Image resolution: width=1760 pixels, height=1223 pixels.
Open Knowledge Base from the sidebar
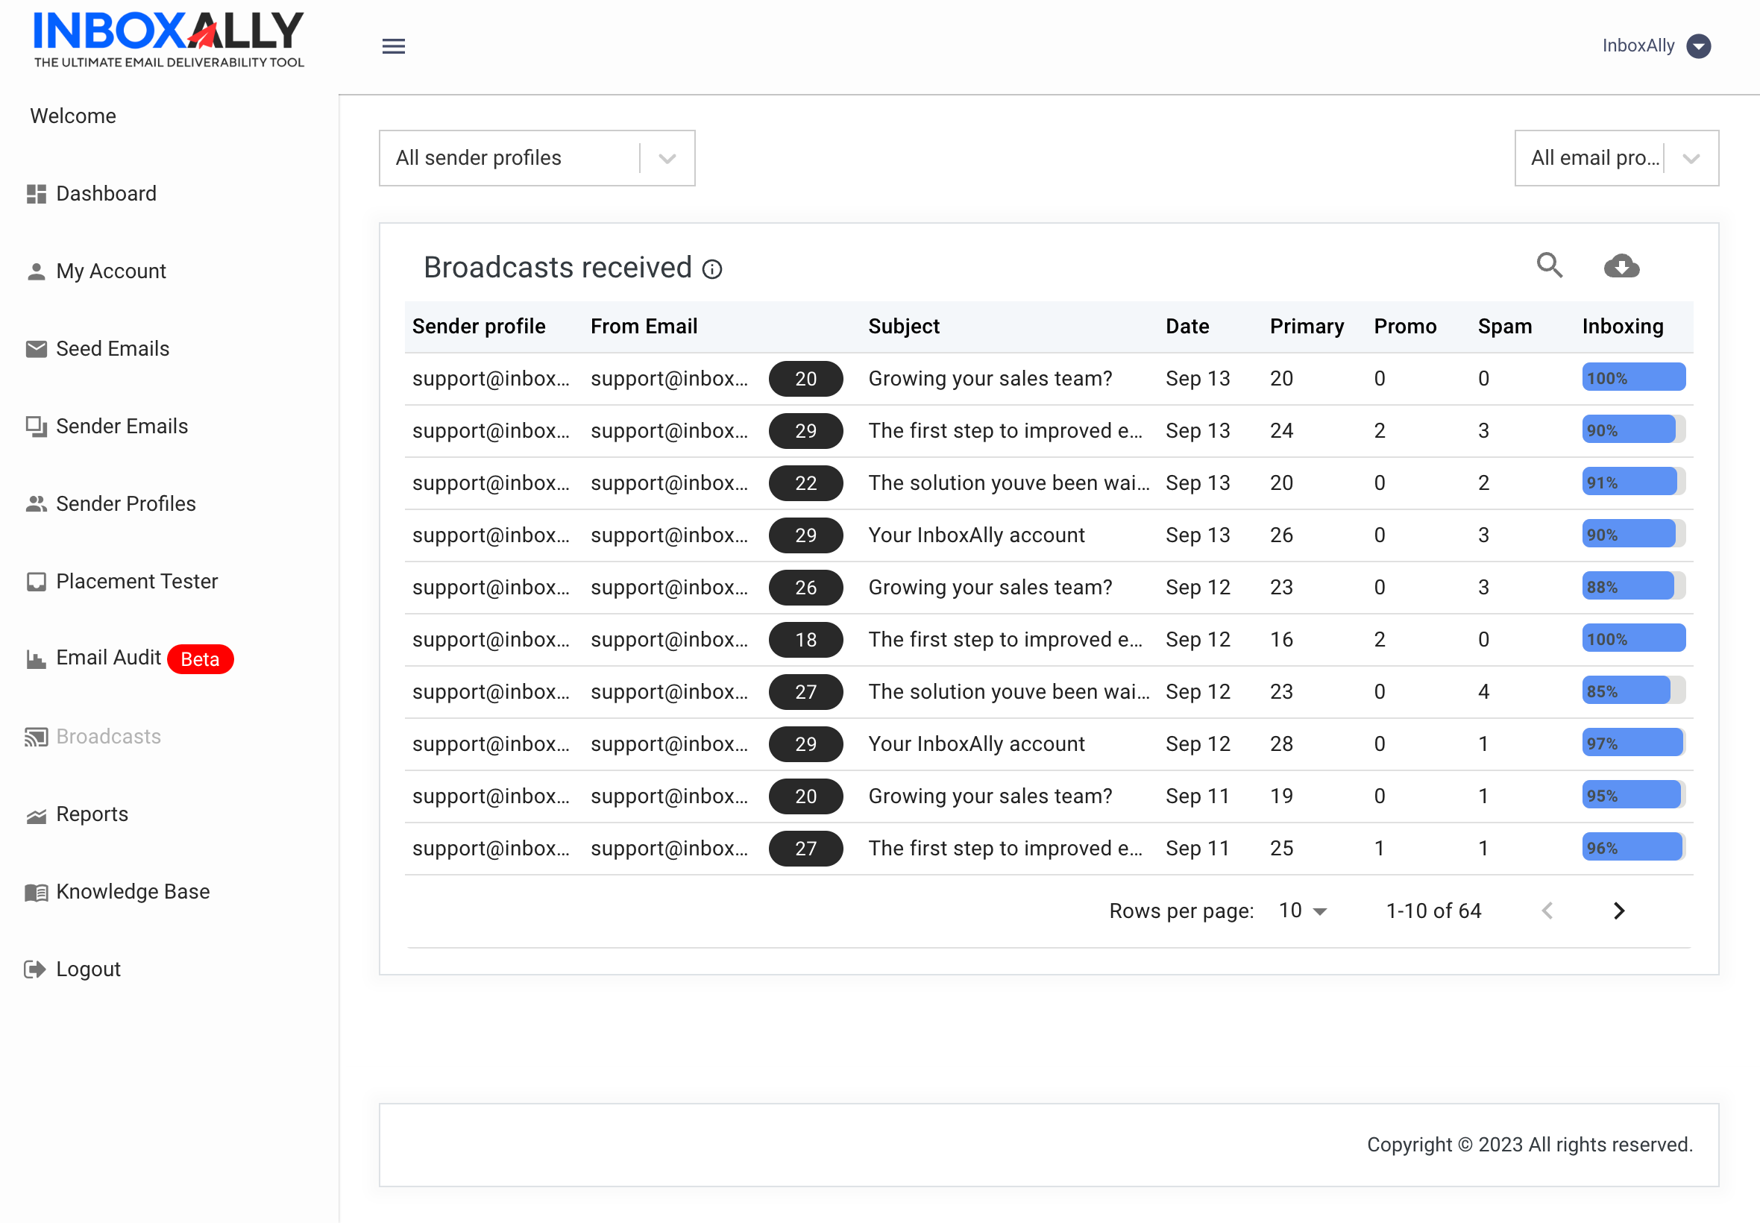[x=133, y=891]
